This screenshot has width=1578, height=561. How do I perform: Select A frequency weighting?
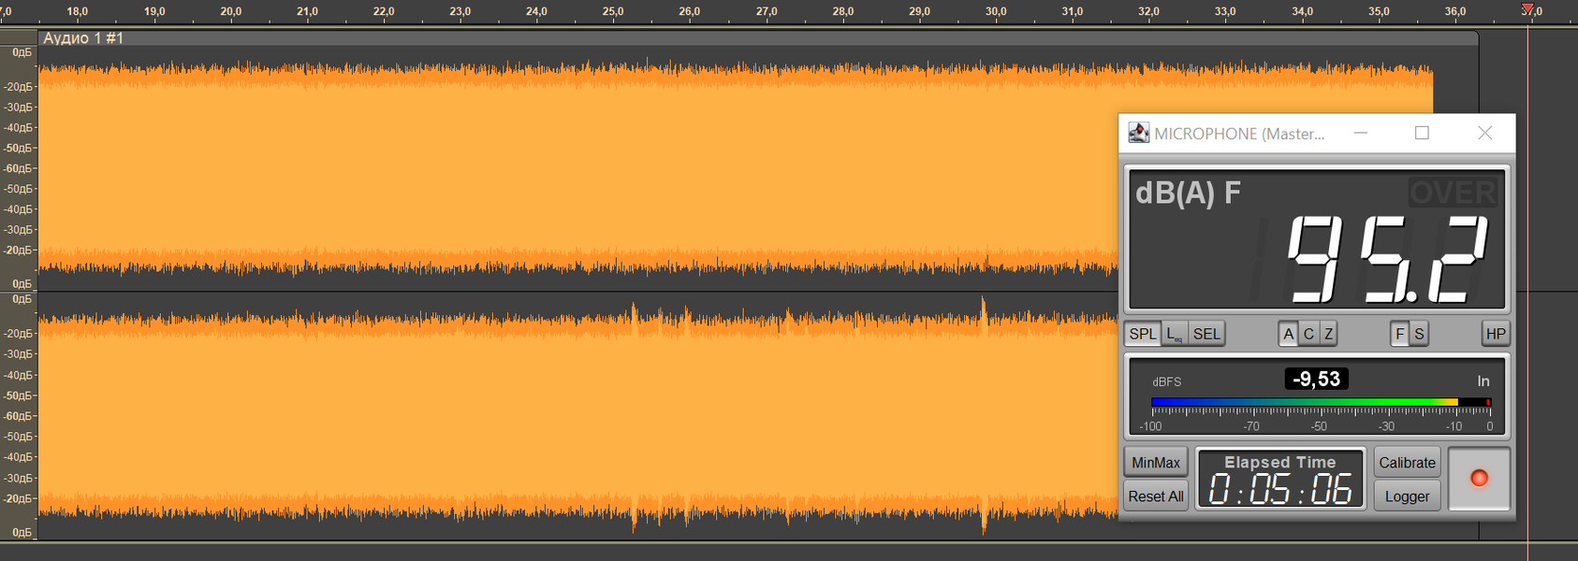(x=1289, y=334)
